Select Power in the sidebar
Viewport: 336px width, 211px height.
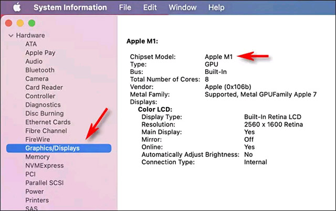35,192
